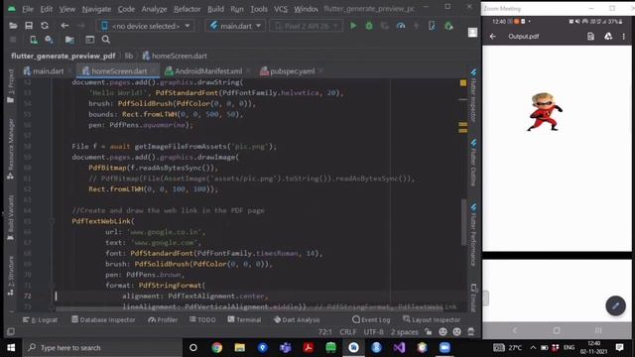The height and width of the screenshot is (357, 635).
Task: Toggle tool window stripes at the bottom-left corner
Action: point(11,332)
